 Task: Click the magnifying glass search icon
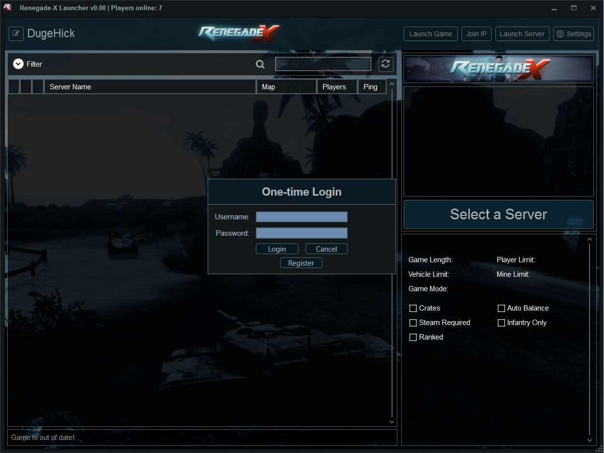coord(260,64)
